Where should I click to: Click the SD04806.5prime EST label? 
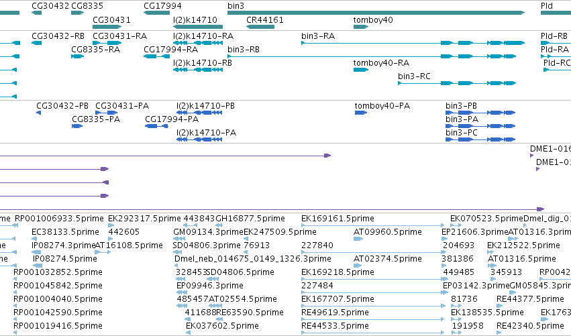click(x=240, y=272)
